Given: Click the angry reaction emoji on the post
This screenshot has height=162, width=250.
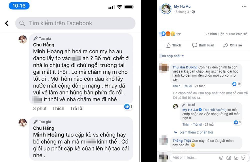Looking at the screenshot, I should click(x=167, y=34).
